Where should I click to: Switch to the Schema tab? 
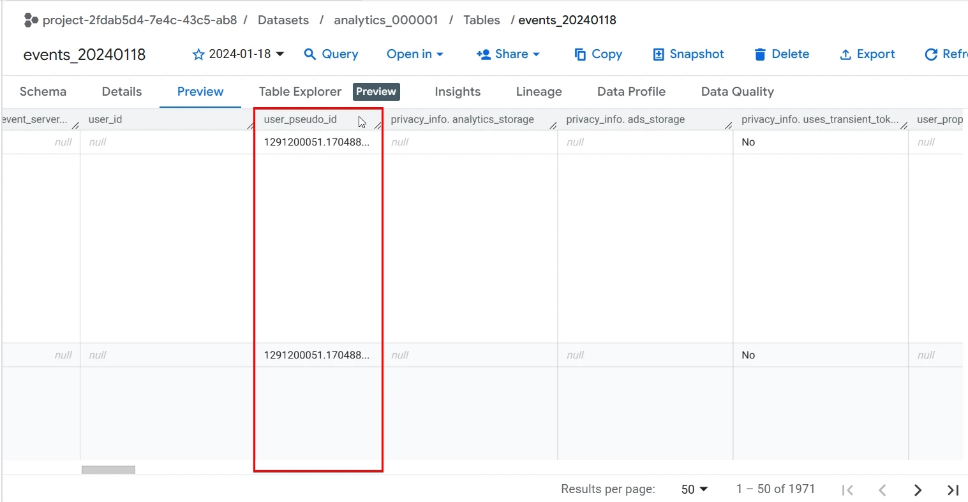tap(43, 91)
